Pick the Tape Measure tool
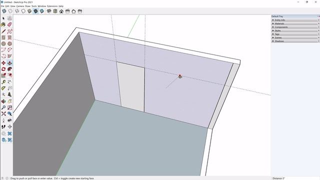The width and height of the screenshot is (320, 180). click(3, 82)
